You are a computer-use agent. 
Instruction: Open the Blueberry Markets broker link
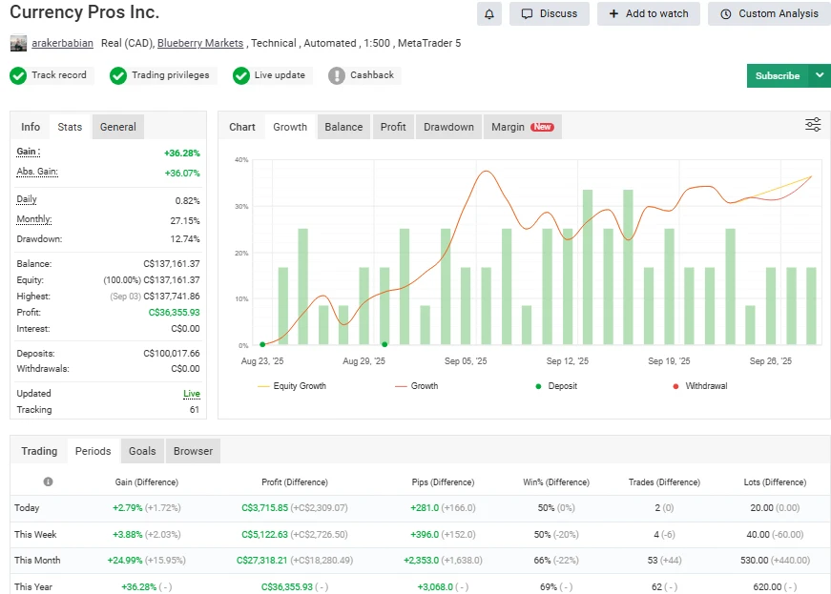tap(200, 43)
